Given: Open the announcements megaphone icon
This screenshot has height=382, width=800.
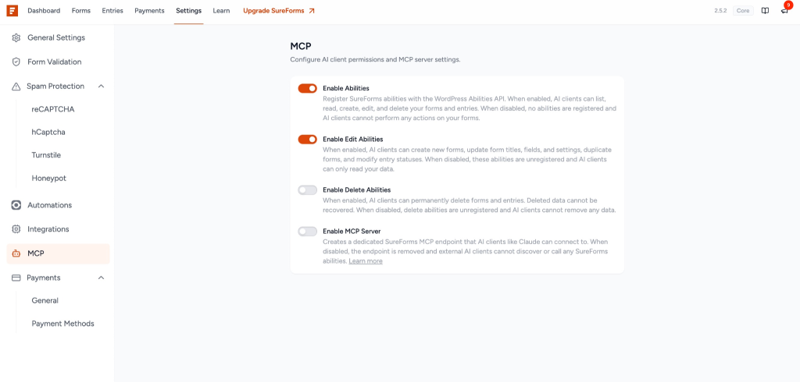Looking at the screenshot, I should [x=784, y=11].
